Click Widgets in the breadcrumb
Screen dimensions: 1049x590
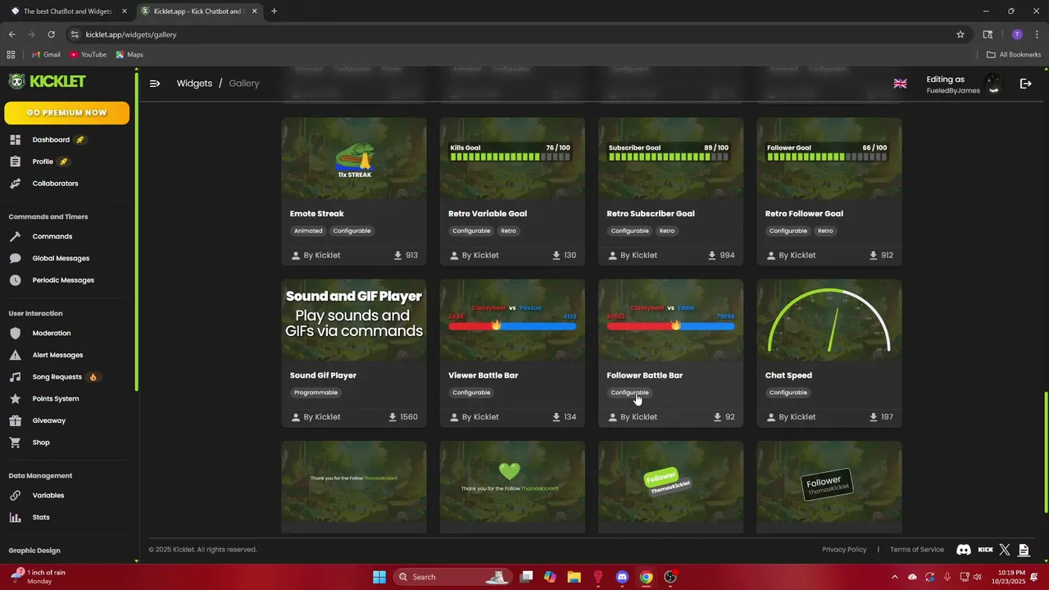click(194, 84)
